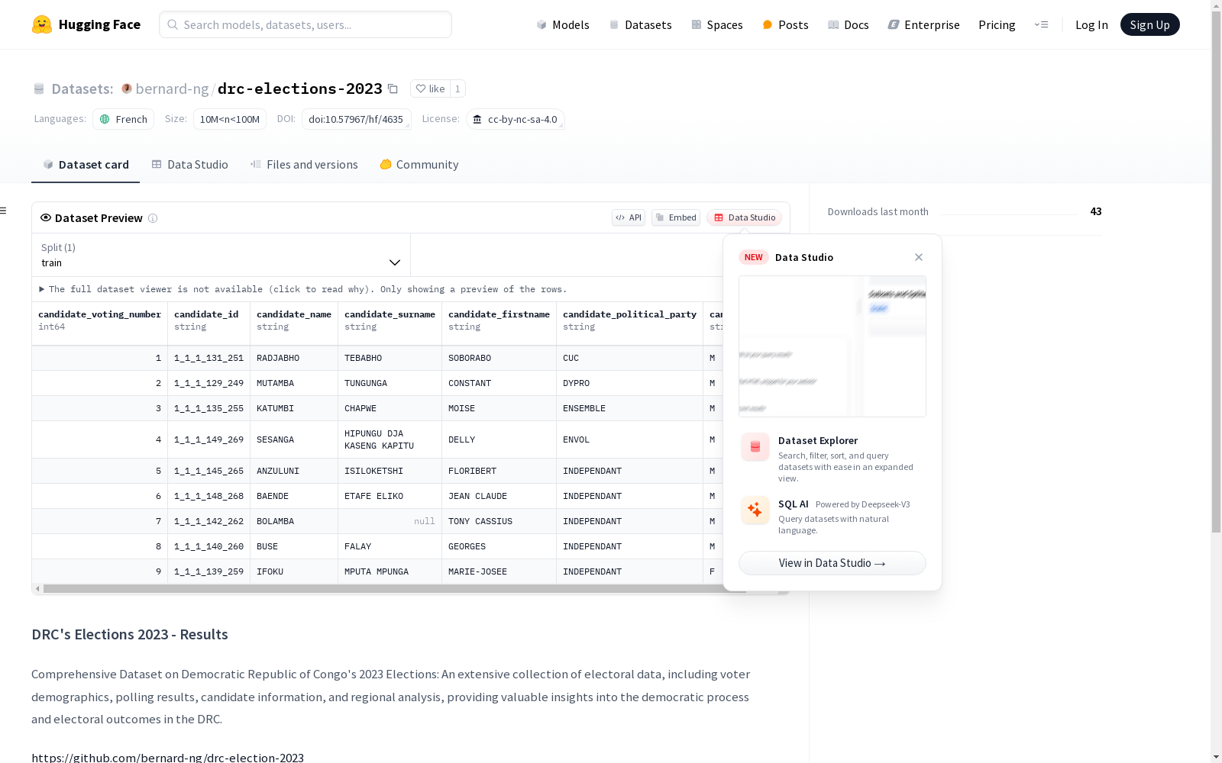Click the license icon beside cc-by-nc-sa-4.0
Screen dimensions: 1222x763
tap(477, 119)
